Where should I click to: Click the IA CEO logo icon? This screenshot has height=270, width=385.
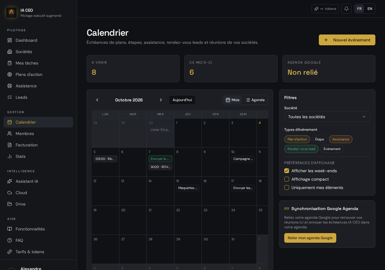pyautogui.click(x=11, y=13)
